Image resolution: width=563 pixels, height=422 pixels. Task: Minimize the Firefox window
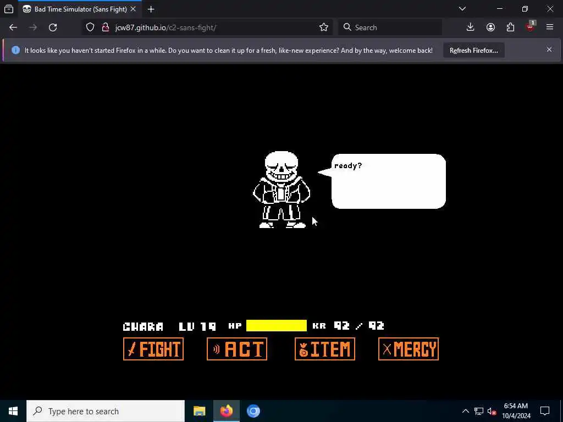499,9
